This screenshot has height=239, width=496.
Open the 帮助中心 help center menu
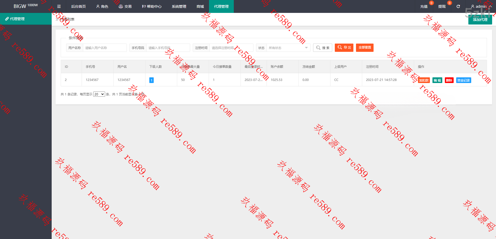[x=152, y=6]
